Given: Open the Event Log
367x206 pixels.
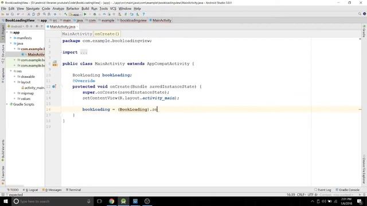Looking at the screenshot, I should 323,190.
